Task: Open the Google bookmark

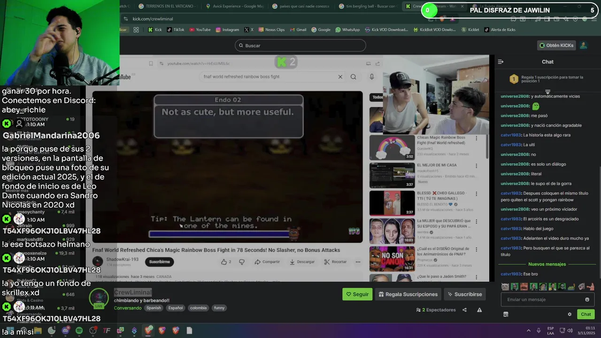Action: tap(321, 30)
